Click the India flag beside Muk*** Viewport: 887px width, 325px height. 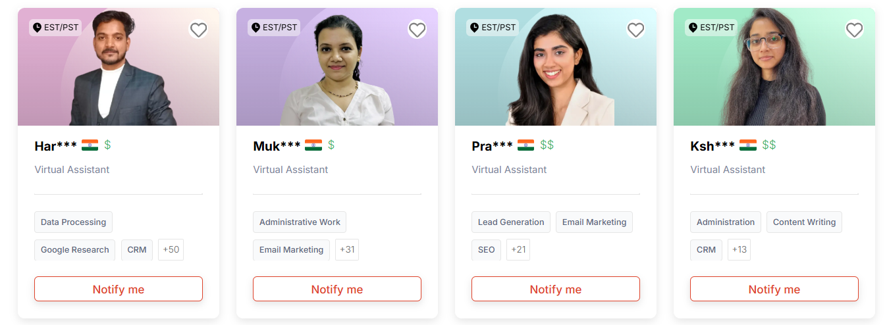(x=313, y=145)
